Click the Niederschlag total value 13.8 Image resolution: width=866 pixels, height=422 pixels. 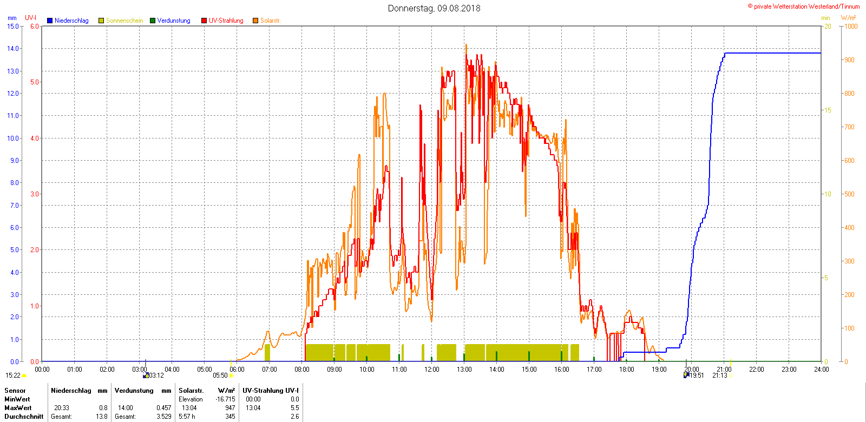point(102,417)
